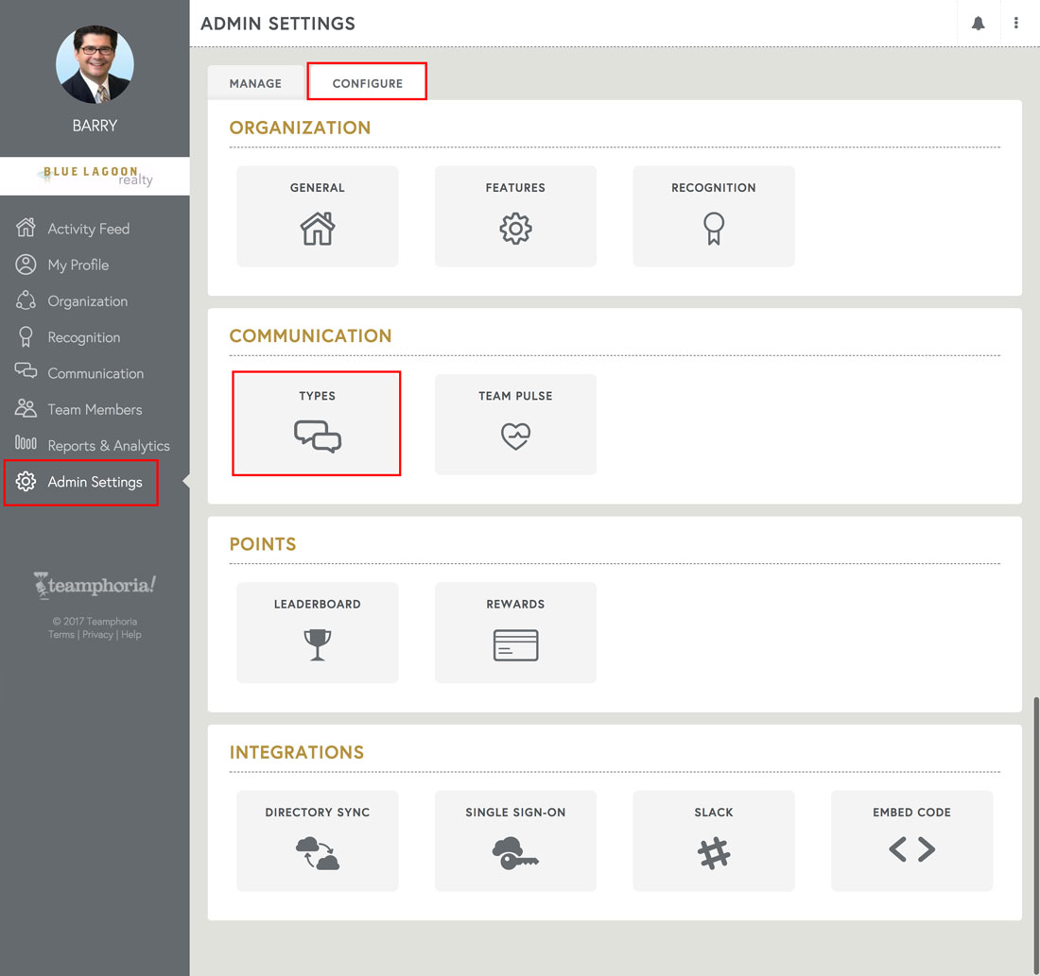Open the Help link in the footer
Viewport: 1040px width, 976px height.
tap(130, 634)
